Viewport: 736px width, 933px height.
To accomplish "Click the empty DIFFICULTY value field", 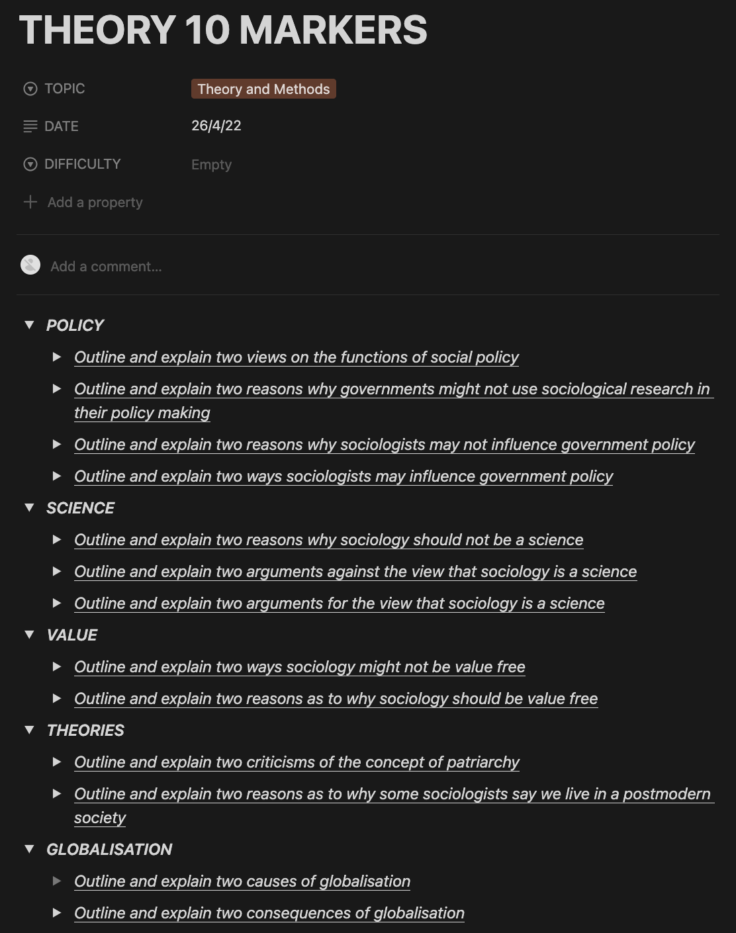I will (211, 165).
